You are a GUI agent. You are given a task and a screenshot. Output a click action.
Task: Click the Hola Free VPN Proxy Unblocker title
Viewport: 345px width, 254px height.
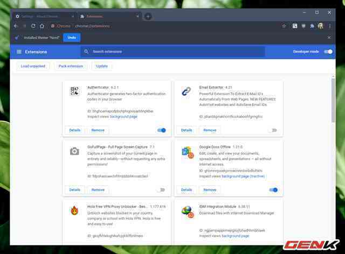pyautogui.click(x=118, y=207)
